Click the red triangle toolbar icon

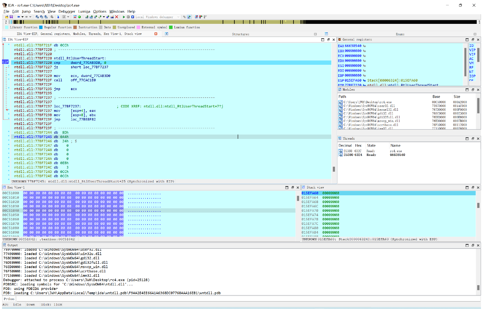pyautogui.click(x=75, y=17)
